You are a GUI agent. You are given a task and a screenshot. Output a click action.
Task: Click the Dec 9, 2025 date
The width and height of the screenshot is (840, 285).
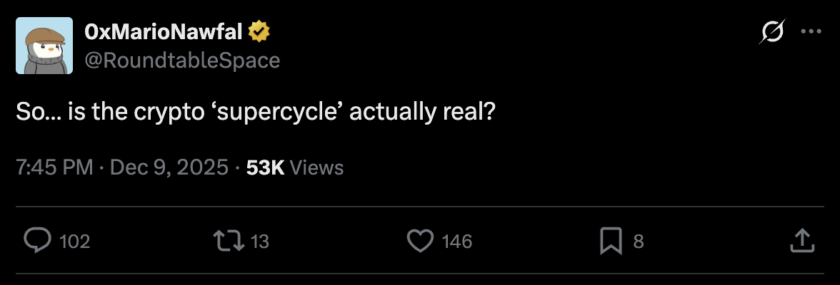[x=169, y=167]
